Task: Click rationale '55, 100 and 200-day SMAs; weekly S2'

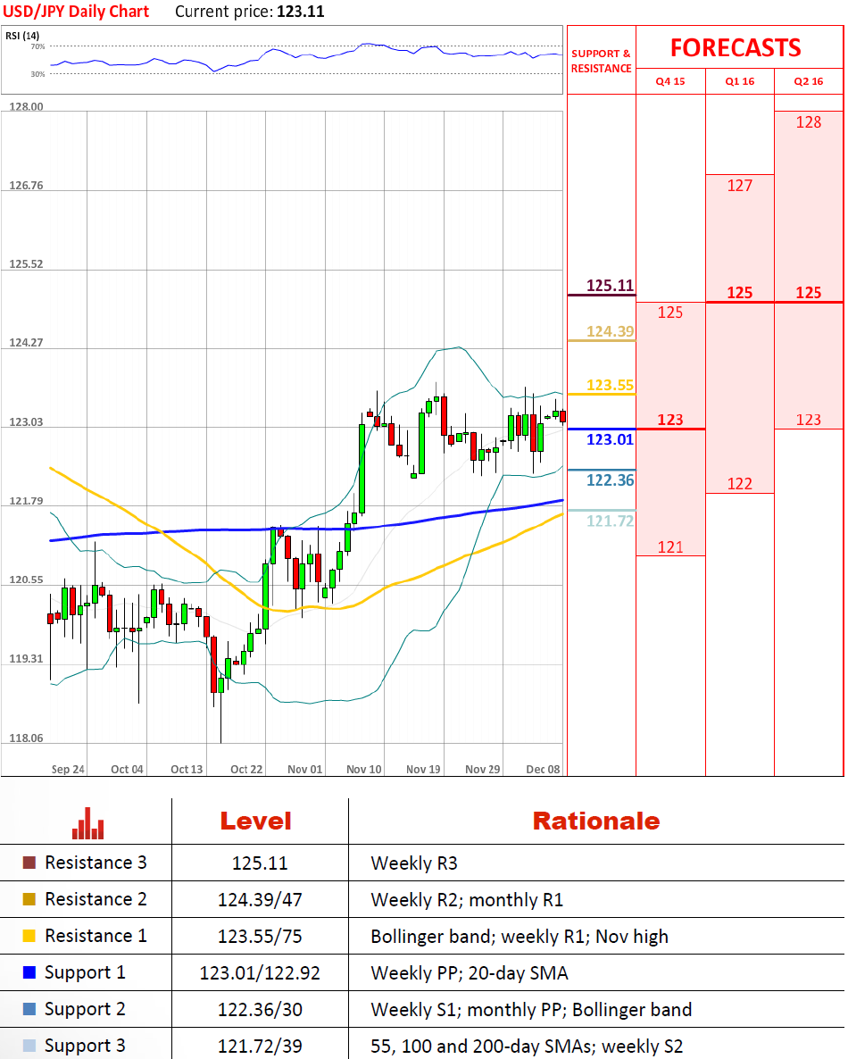Action: coord(527,1046)
